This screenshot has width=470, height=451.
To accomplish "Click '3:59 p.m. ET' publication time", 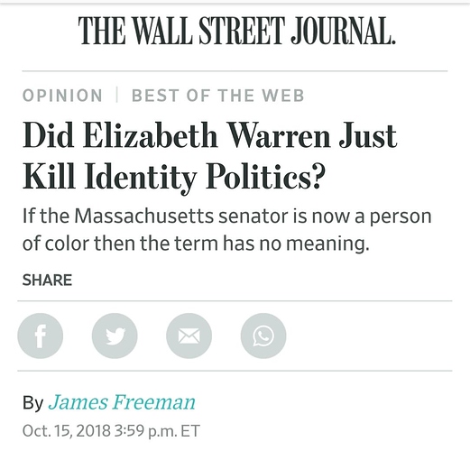I will 157,430.
